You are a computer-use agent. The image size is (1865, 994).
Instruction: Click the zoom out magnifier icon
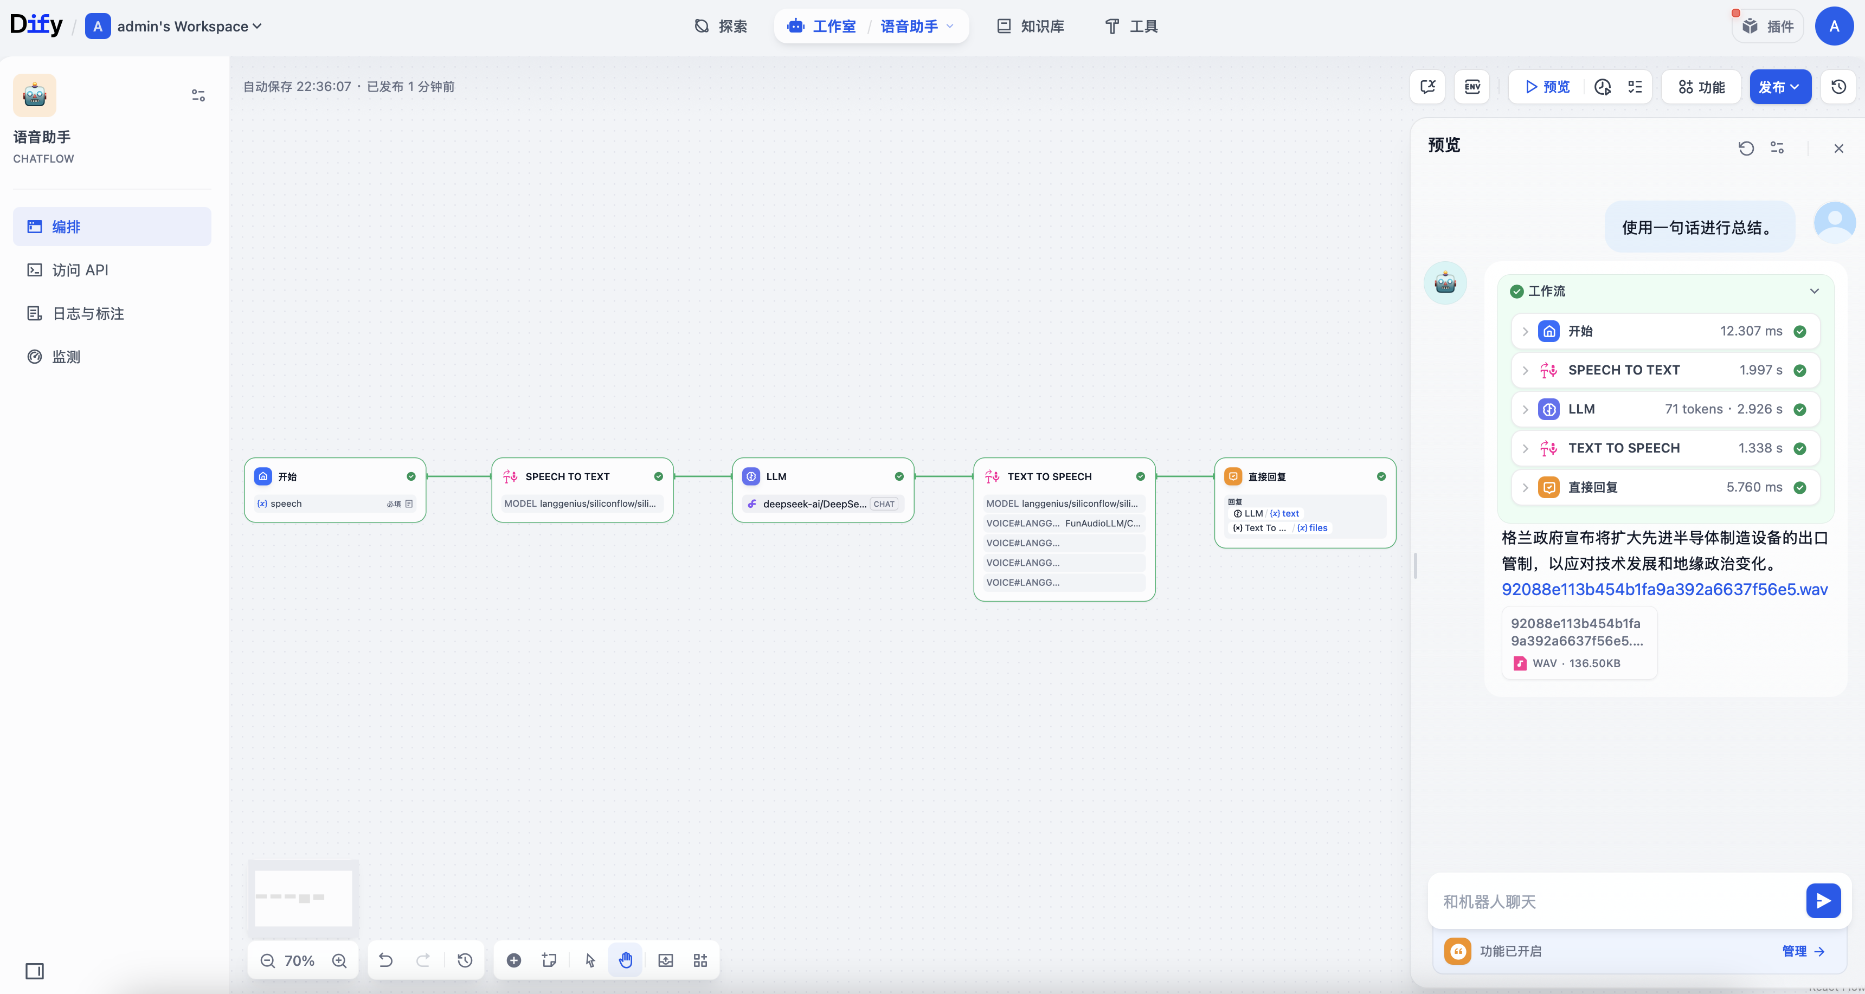(267, 961)
